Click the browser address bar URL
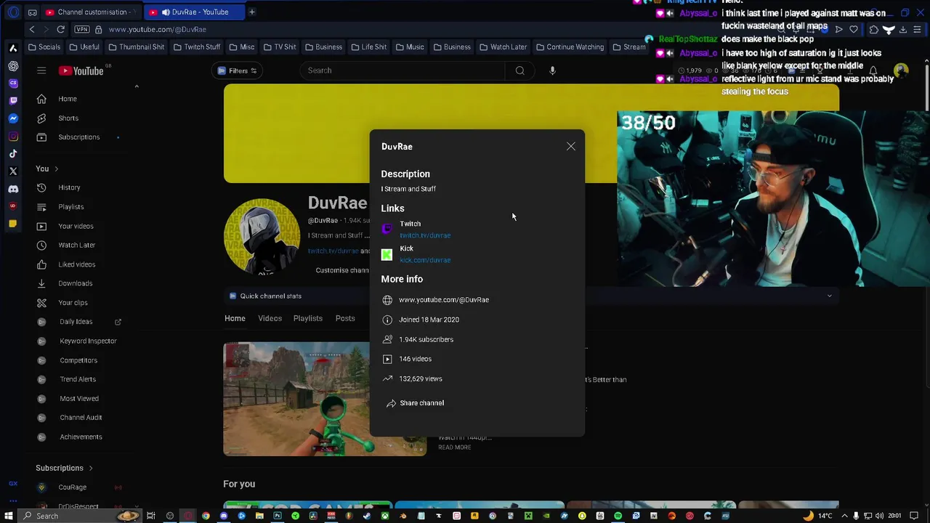Image resolution: width=930 pixels, height=523 pixels. point(157,29)
